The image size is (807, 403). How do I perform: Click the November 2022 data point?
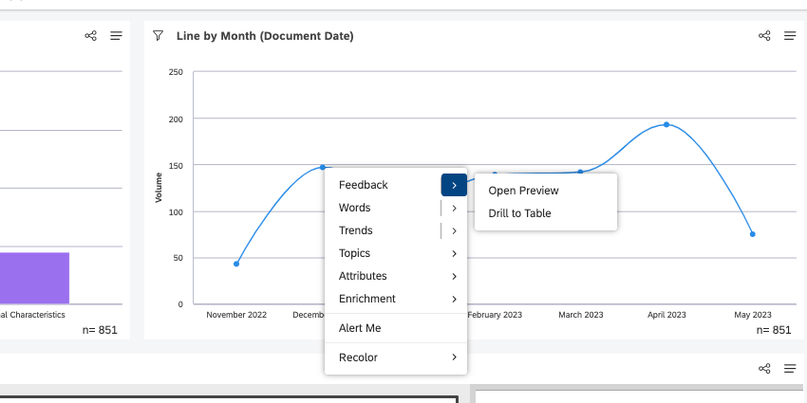(x=236, y=264)
